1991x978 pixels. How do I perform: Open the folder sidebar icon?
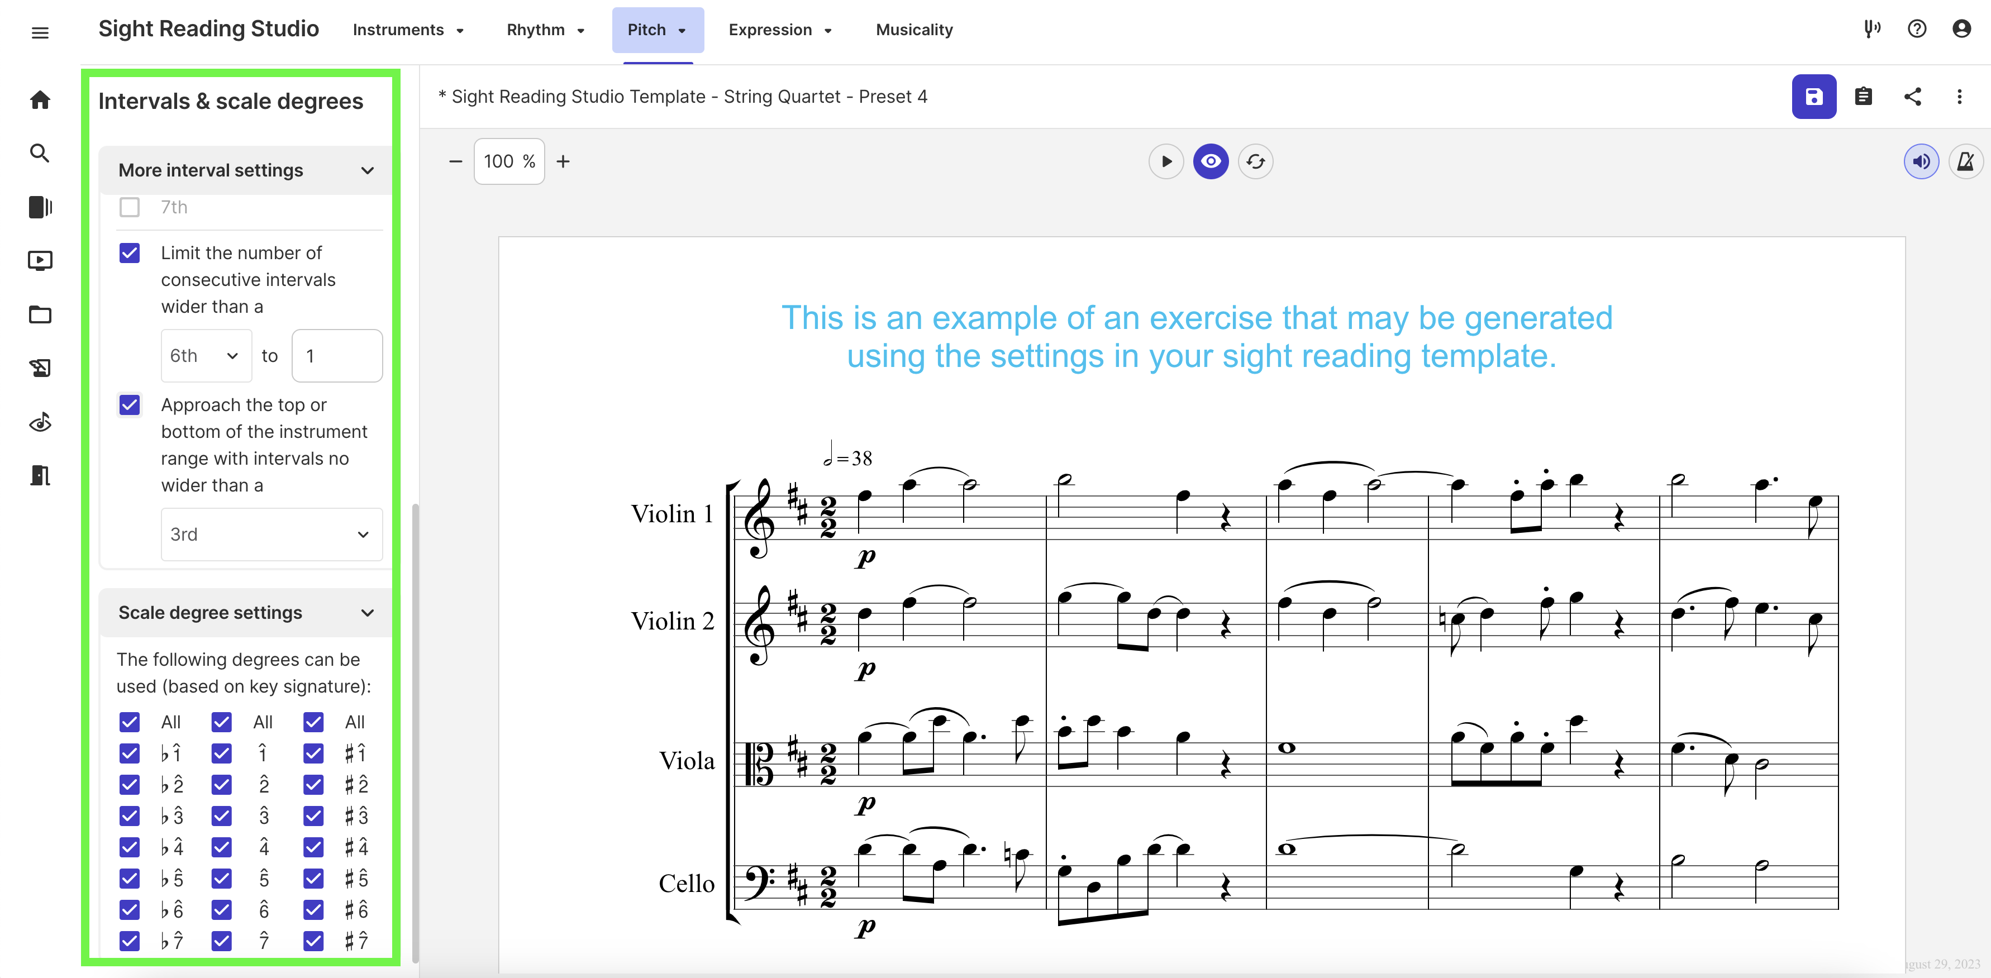[40, 314]
